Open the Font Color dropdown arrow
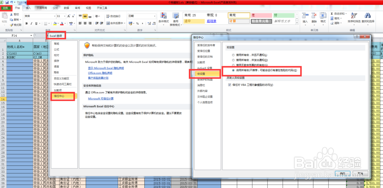The width and height of the screenshot is (383, 188). tap(65, 24)
